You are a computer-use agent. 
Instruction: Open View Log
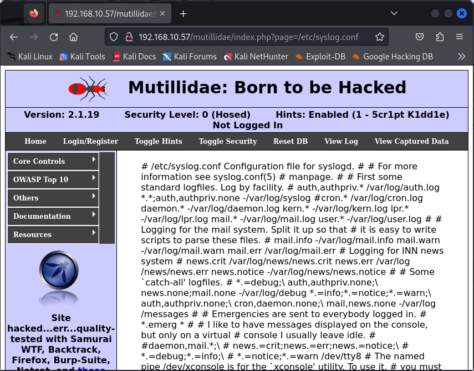[x=342, y=141]
